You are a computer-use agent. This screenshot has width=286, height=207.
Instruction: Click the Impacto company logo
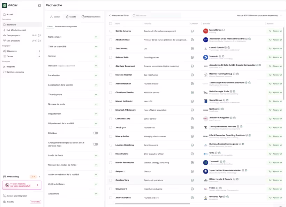pos(205,57)
